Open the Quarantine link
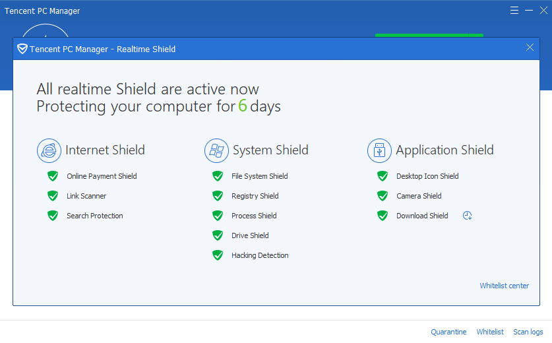Viewport: 552px width, 343px height. [448, 332]
